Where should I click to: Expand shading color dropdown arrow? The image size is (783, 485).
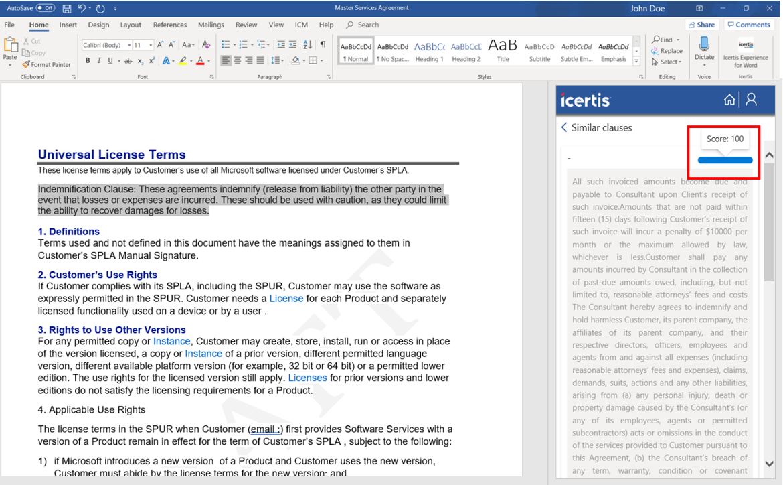tap(304, 61)
